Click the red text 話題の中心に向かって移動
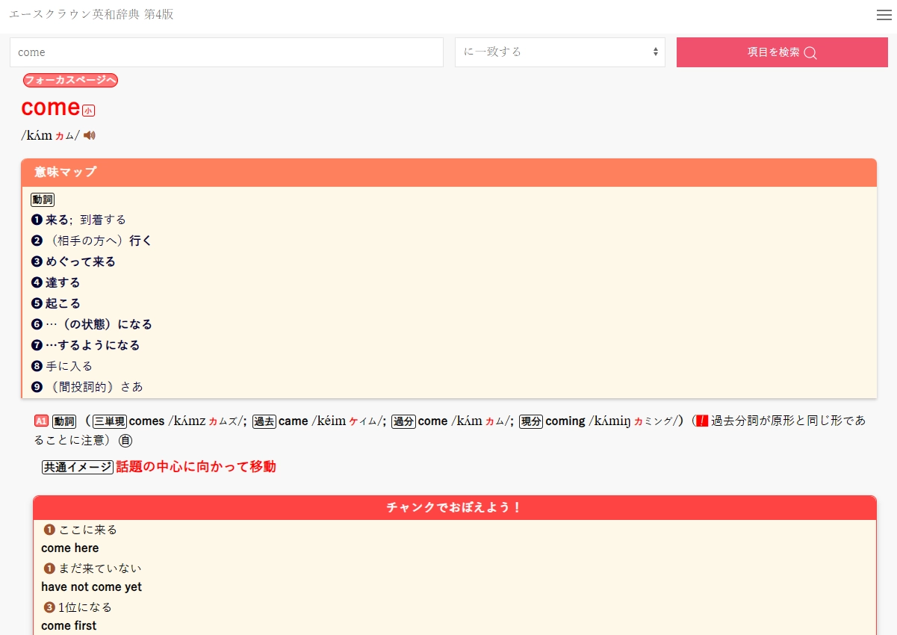 point(196,467)
